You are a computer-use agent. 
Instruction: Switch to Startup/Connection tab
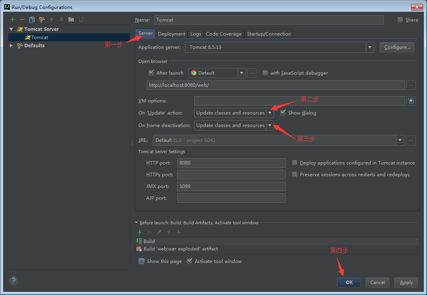click(x=269, y=34)
